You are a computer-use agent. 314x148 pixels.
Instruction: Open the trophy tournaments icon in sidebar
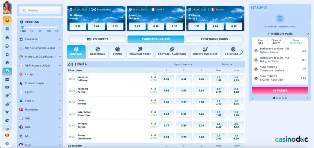7,112
